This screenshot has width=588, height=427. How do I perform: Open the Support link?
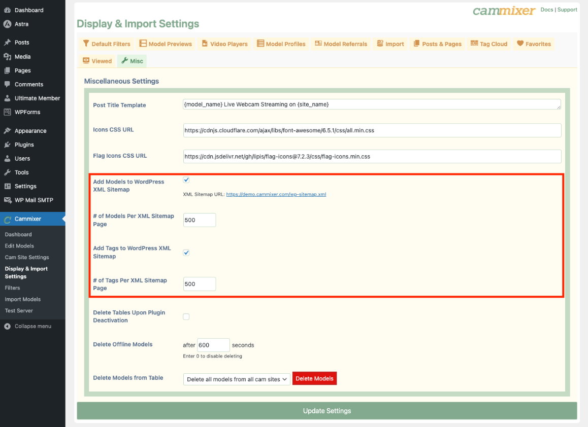point(567,10)
